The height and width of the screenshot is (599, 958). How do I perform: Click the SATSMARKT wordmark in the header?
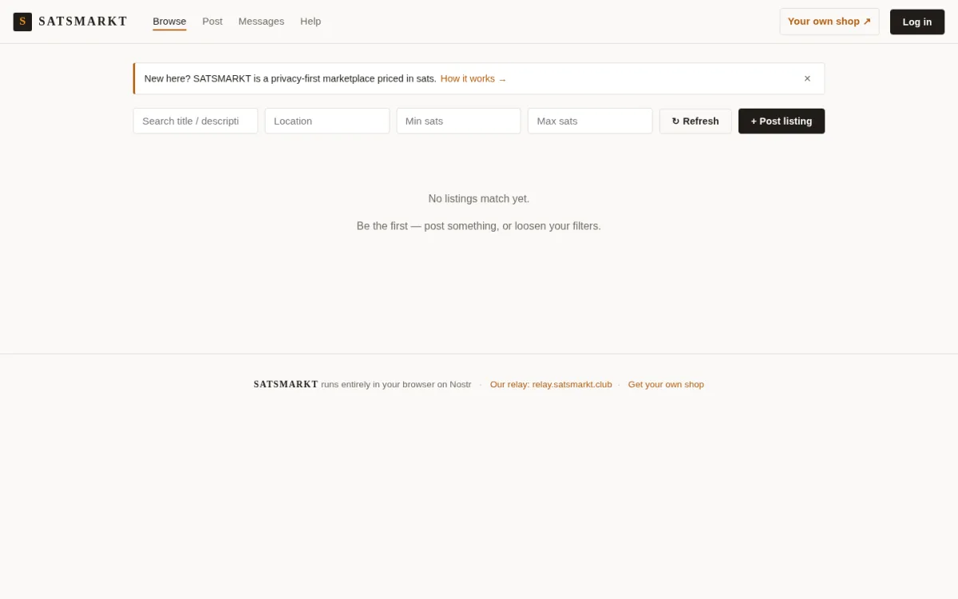83,22
